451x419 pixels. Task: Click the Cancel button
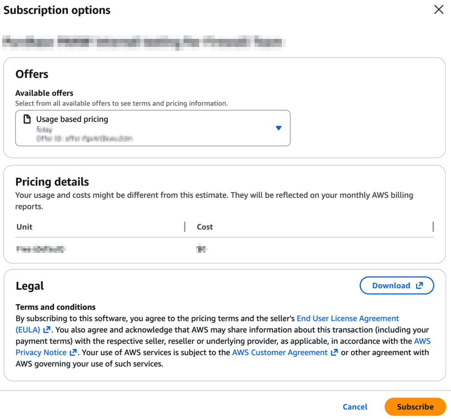(355, 406)
